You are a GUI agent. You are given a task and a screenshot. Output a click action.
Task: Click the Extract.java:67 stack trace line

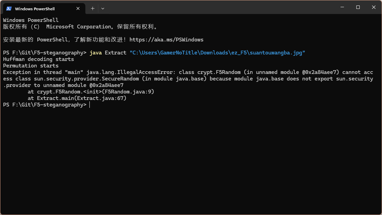[x=77, y=98]
